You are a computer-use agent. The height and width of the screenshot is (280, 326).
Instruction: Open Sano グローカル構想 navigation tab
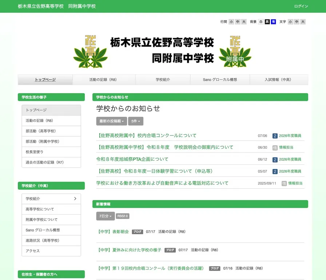click(x=220, y=80)
